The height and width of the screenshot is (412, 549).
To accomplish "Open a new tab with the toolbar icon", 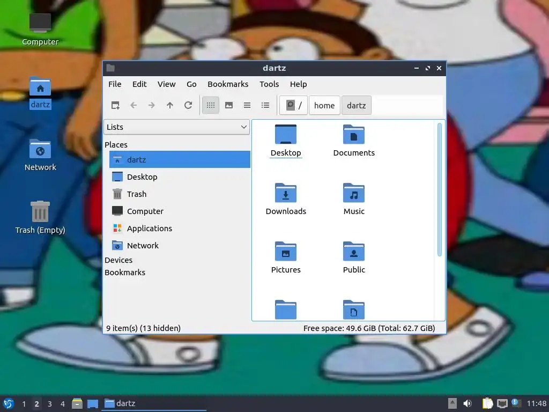I will point(115,105).
